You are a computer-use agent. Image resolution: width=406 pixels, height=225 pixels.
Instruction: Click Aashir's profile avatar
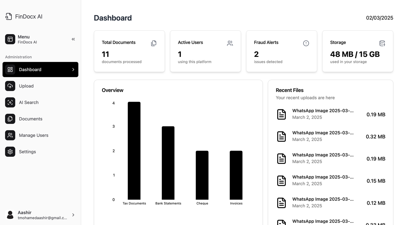click(x=10, y=215)
